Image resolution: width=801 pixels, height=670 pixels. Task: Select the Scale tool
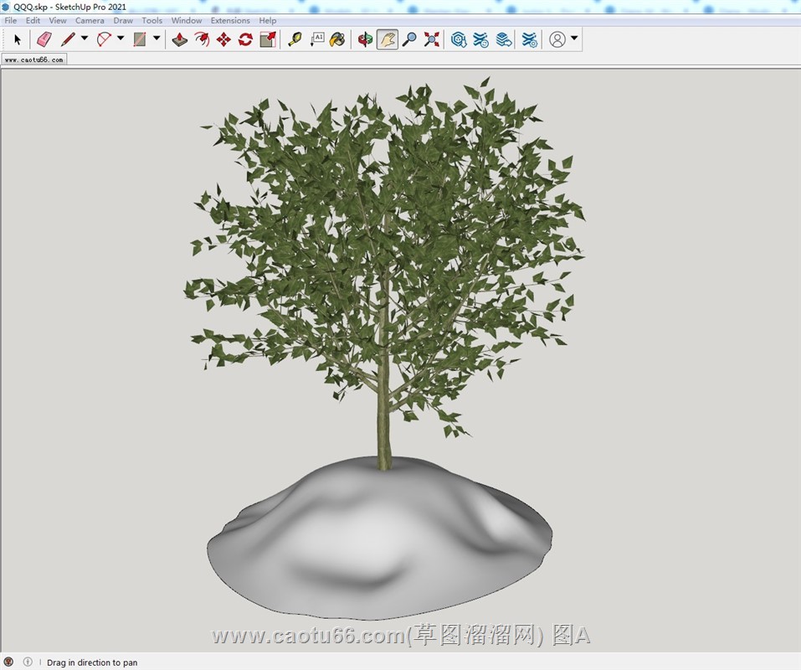268,39
